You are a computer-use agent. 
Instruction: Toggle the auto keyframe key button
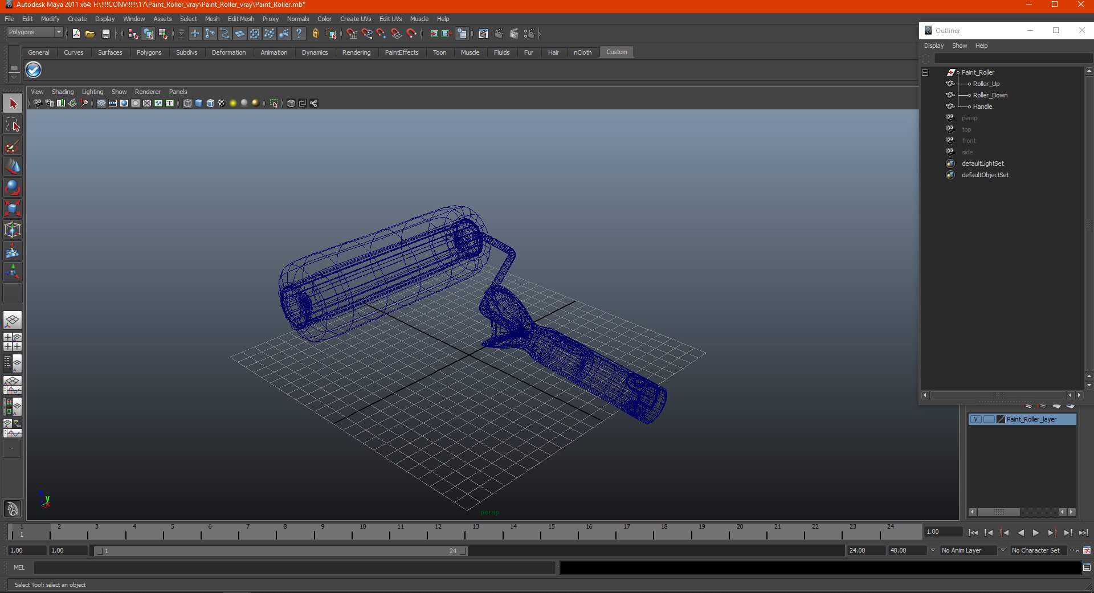click(x=1075, y=550)
